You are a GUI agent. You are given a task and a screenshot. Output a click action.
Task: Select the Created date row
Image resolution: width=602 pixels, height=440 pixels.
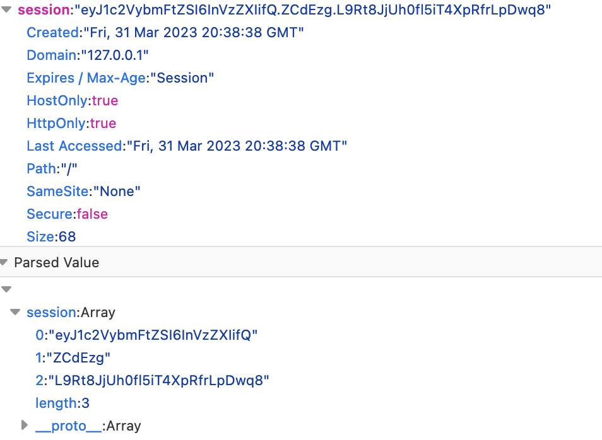coord(165,33)
